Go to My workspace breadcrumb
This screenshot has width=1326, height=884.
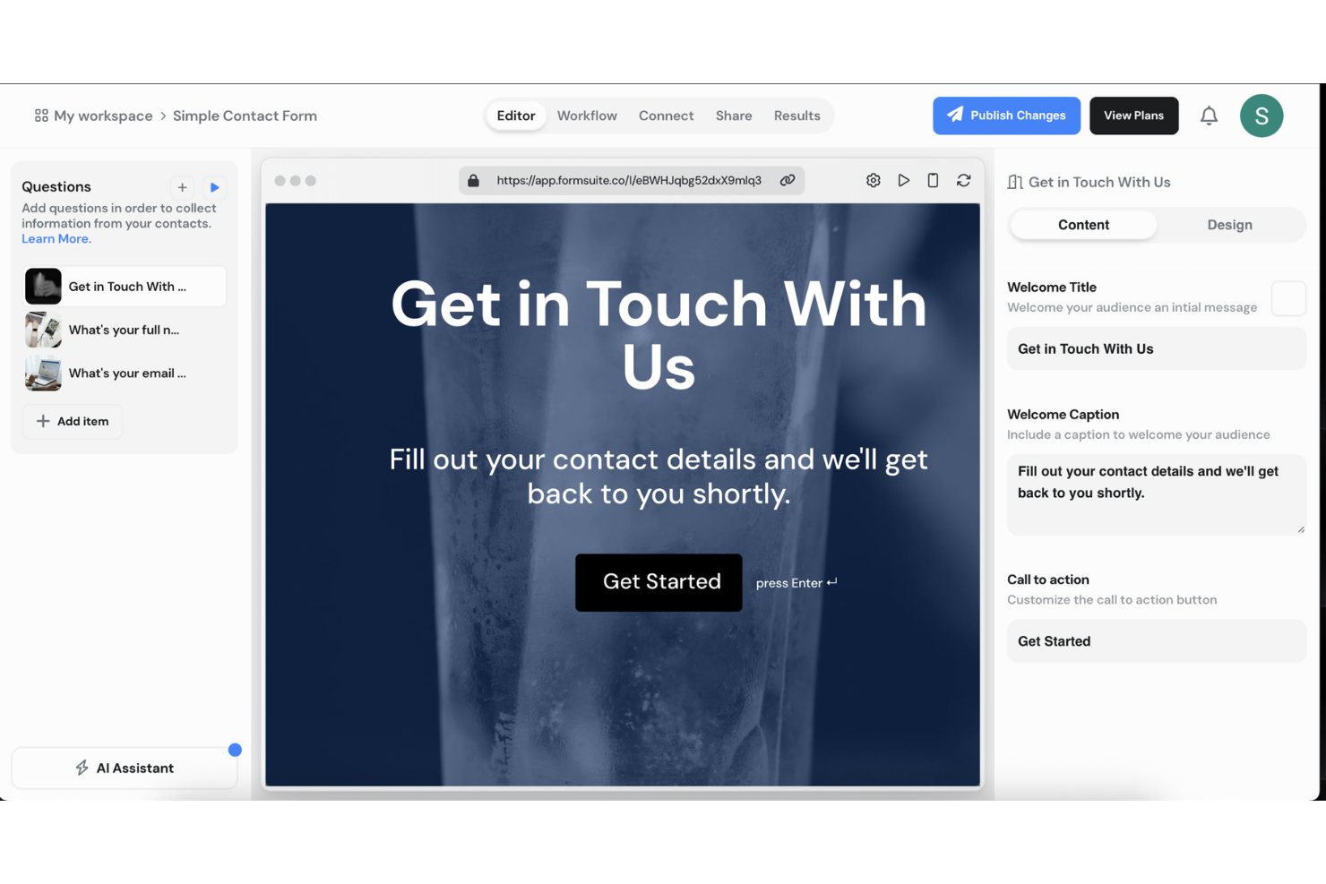103,116
